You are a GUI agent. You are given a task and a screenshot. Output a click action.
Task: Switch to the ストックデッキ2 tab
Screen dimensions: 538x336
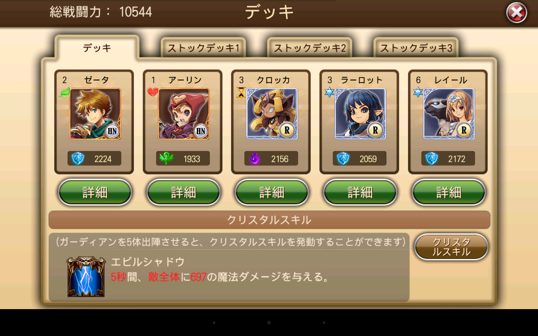[x=310, y=48]
